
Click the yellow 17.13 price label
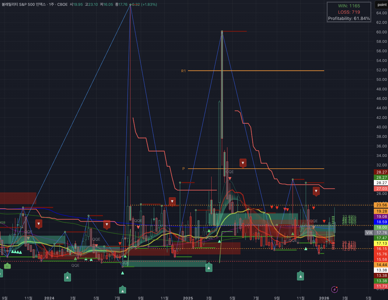[x=381, y=243]
